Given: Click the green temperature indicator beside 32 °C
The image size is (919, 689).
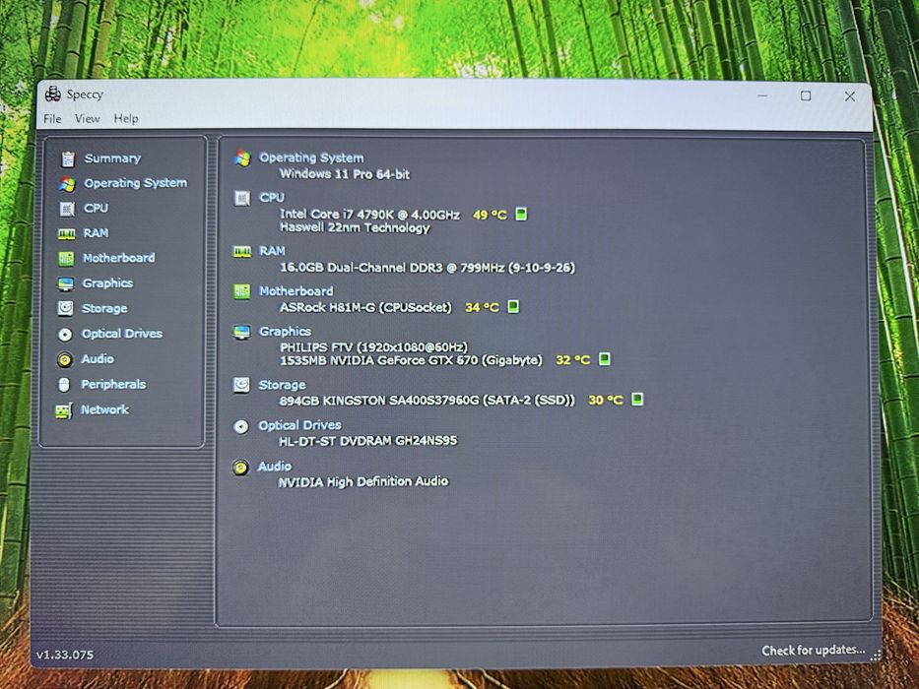Looking at the screenshot, I should click(604, 358).
